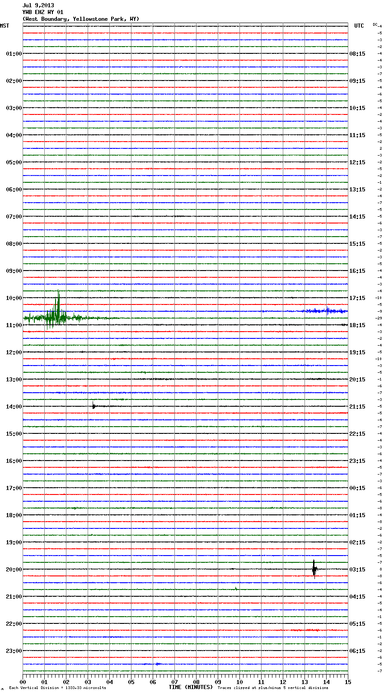Select the 14:00 MST time label
The image size is (384, 694).
pyautogui.click(x=14, y=407)
